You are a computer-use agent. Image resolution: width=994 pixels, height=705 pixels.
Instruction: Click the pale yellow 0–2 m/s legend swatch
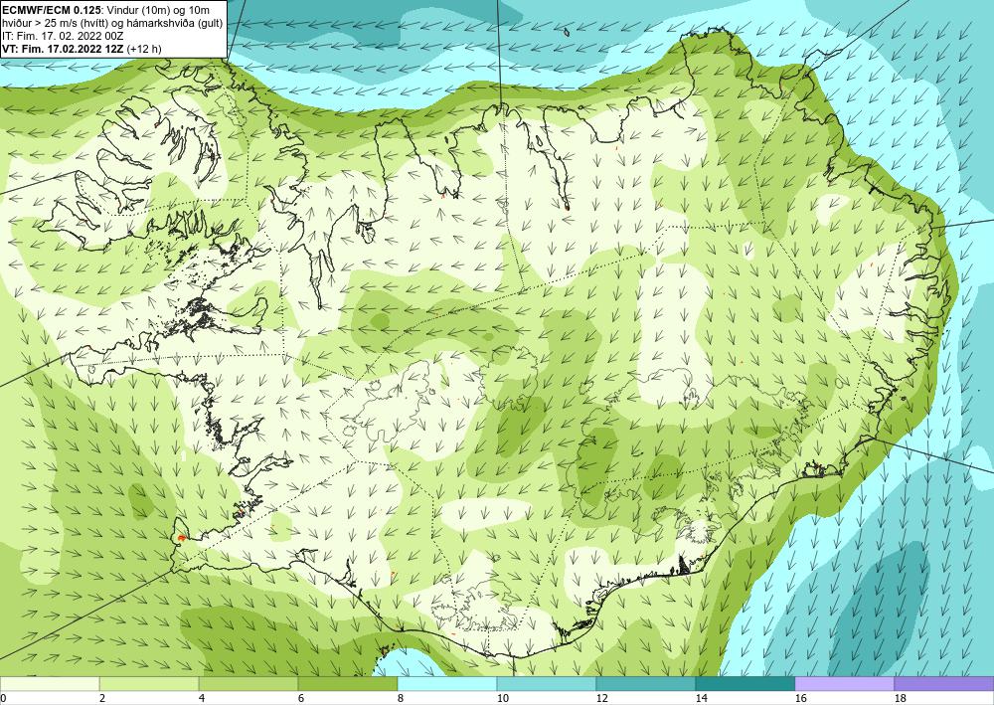[50, 683]
